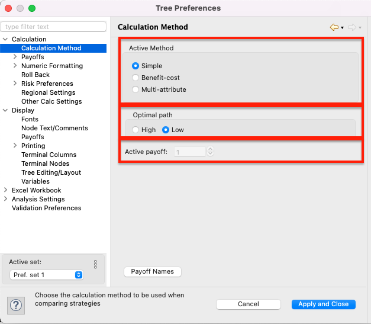Expand the Numeric Formatting node
The width and height of the screenshot is (371, 324).
(15, 66)
